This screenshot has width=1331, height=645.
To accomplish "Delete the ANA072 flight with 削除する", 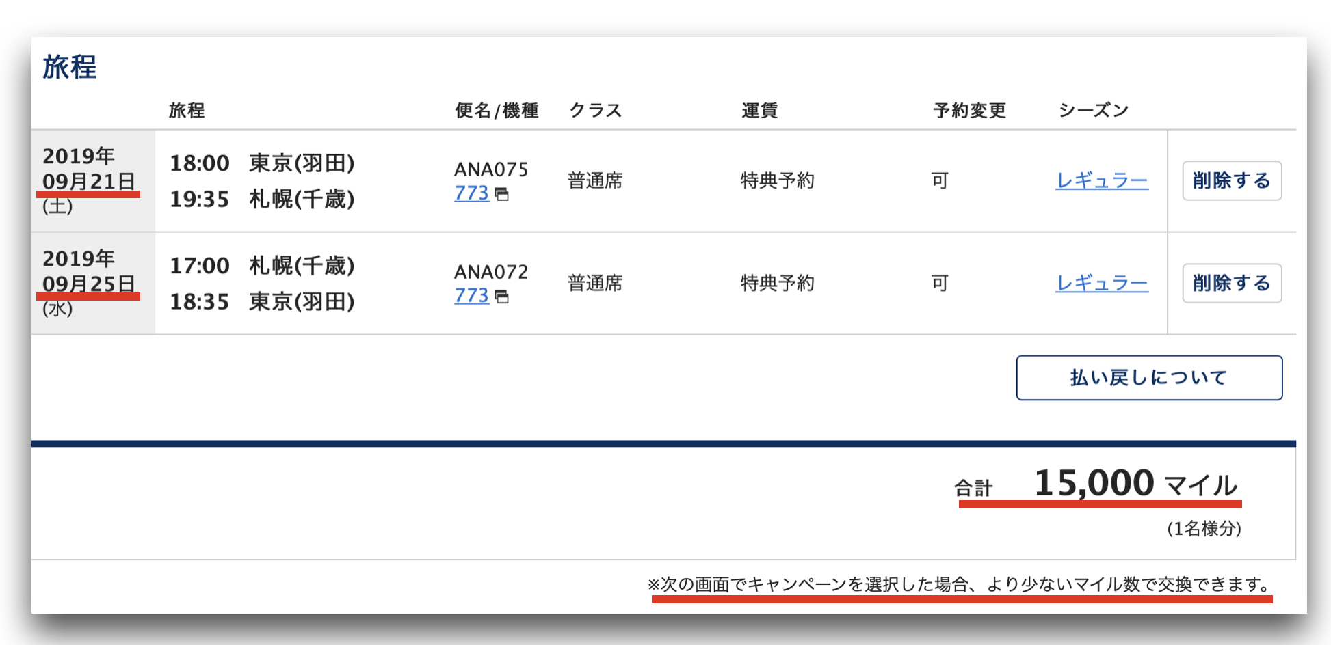I will click(1232, 283).
